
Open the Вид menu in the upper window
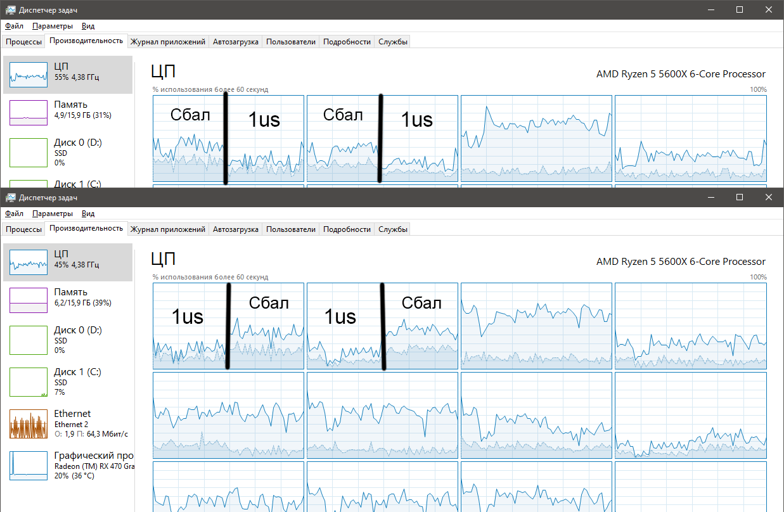pos(88,26)
